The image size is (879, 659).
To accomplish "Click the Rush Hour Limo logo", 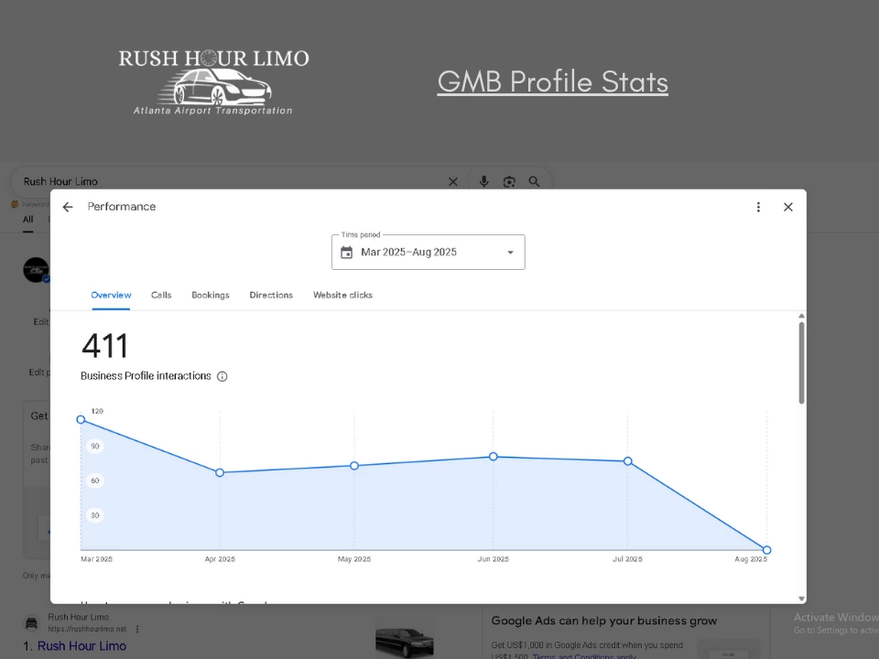I will 213,81.
